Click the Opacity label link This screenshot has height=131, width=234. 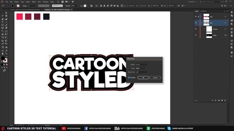click(x=68, y=6)
